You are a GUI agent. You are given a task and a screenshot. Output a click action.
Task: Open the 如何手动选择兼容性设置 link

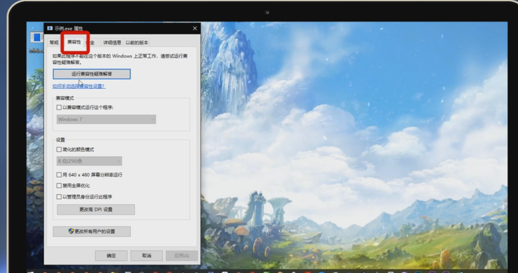pos(79,86)
